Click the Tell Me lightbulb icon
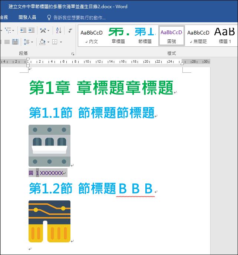 (49, 17)
